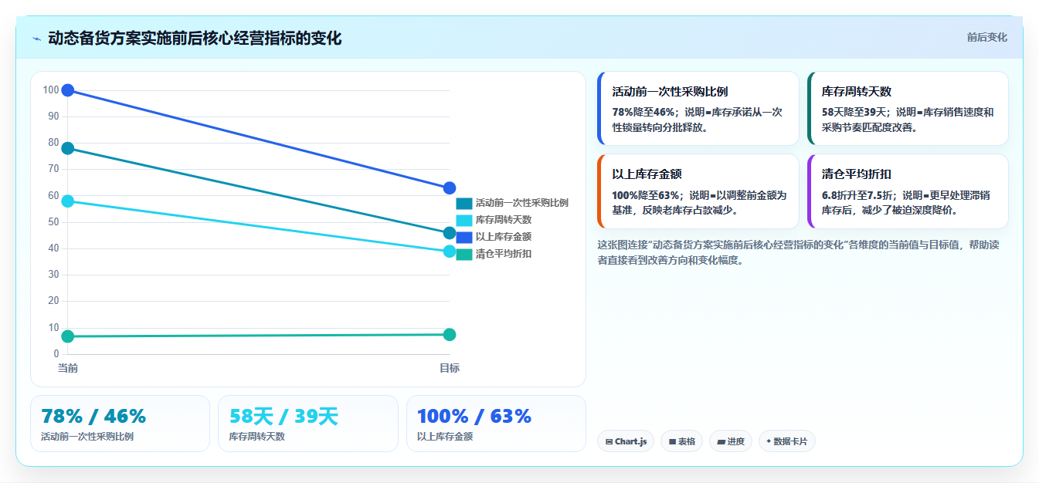Toggle 以上库存金额 legend color box
Viewport: 1039px width, 483px height.
tap(464, 237)
